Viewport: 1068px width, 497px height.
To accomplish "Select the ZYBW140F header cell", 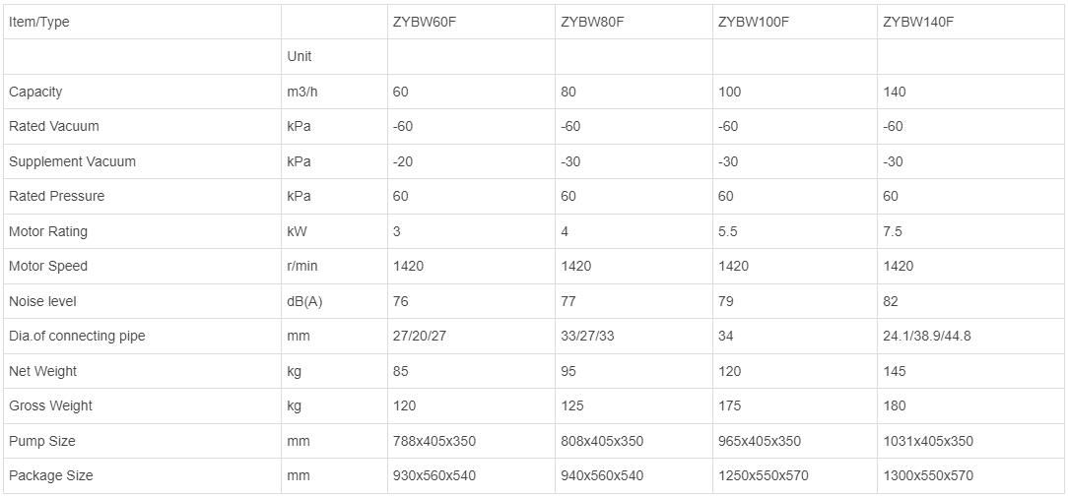I will click(918, 22).
